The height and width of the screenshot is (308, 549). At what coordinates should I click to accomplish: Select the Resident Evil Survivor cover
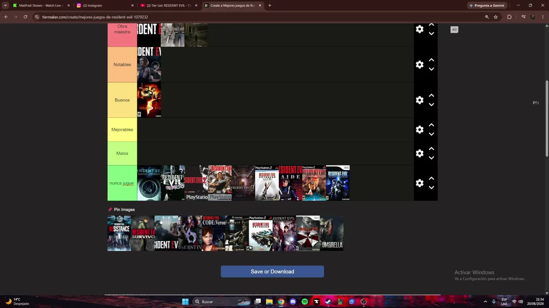pyautogui.click(x=143, y=233)
